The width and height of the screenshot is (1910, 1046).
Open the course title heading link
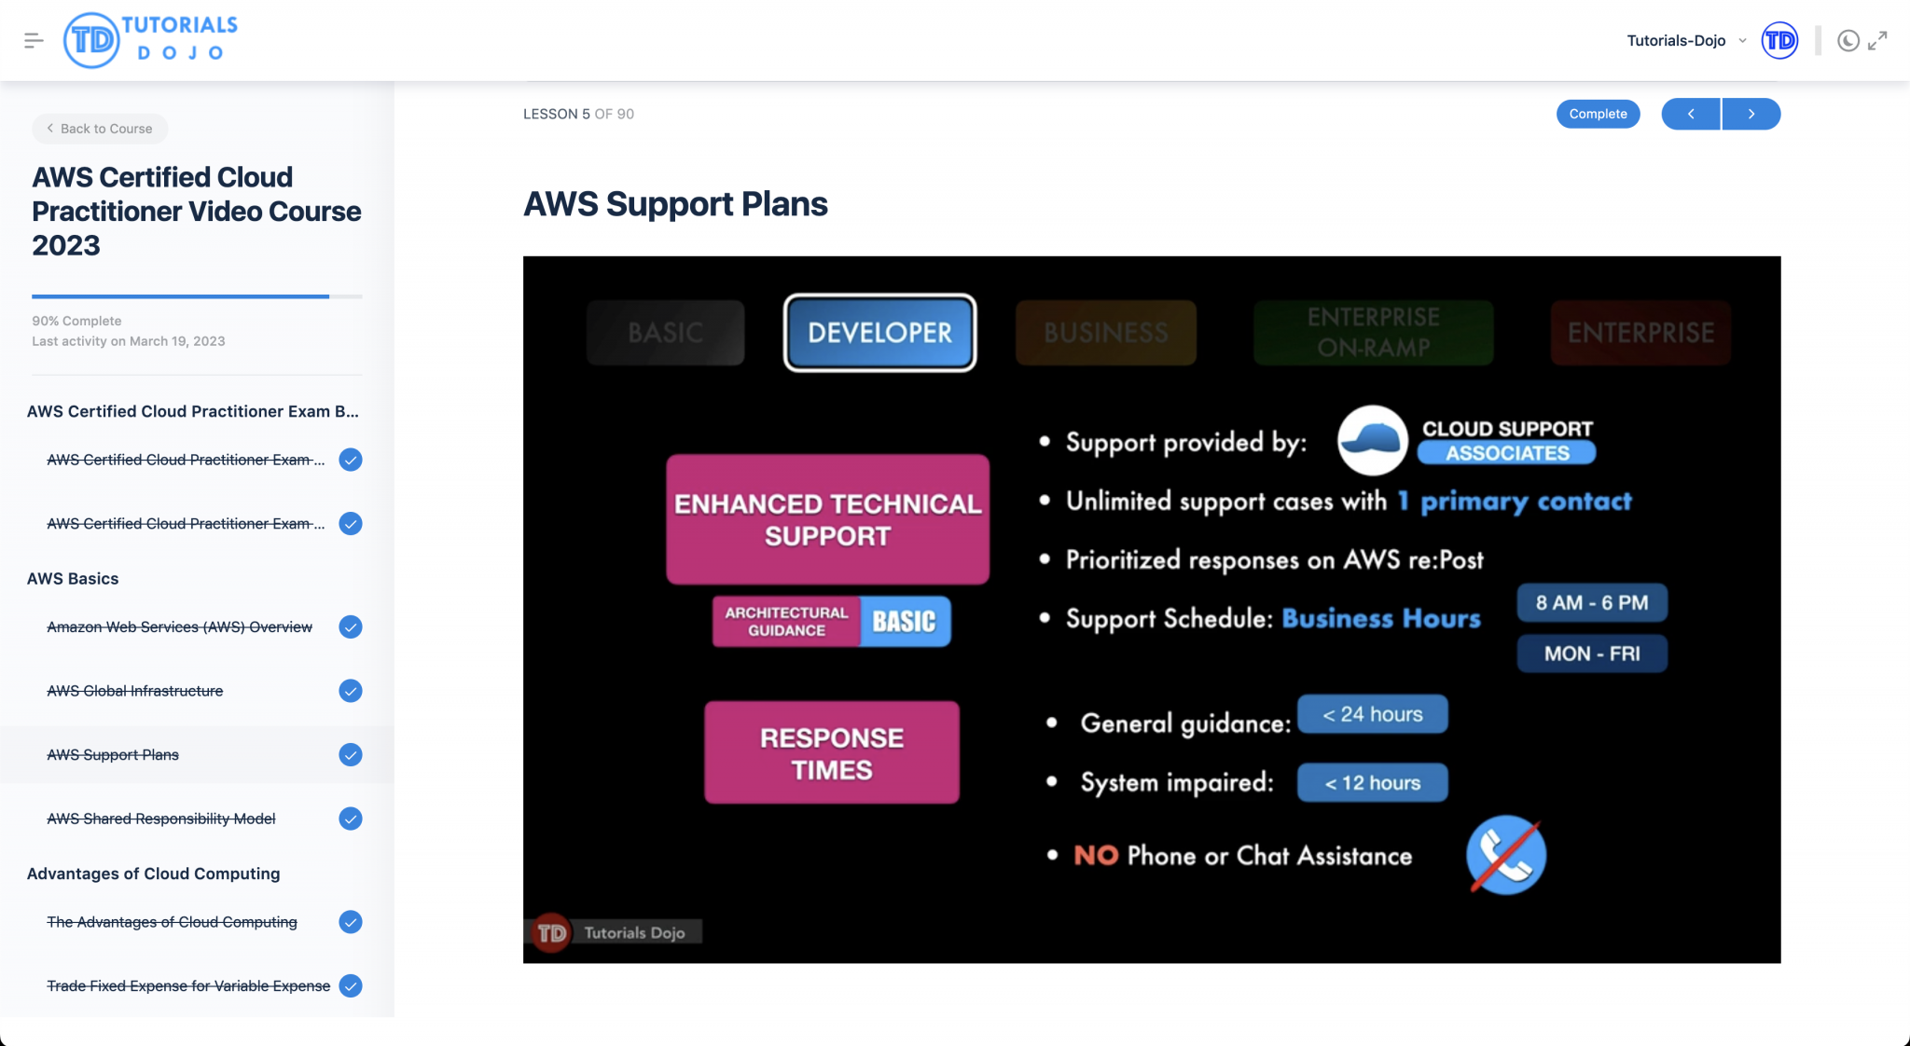(196, 211)
